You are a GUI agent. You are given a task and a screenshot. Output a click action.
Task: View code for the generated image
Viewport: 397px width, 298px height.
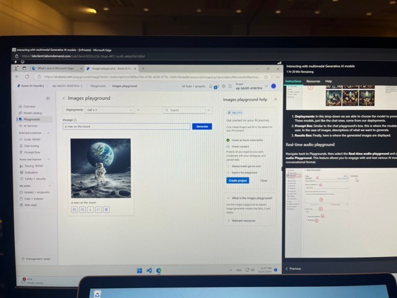[x=99, y=210]
